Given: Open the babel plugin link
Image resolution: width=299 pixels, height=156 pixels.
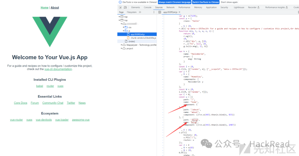Looking at the screenshot, I should [x=40, y=86].
